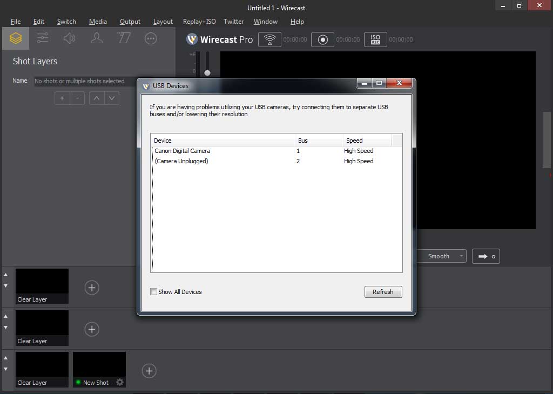The width and height of the screenshot is (553, 394).
Task: Add a shot to the middle layer row
Action: pyautogui.click(x=92, y=329)
